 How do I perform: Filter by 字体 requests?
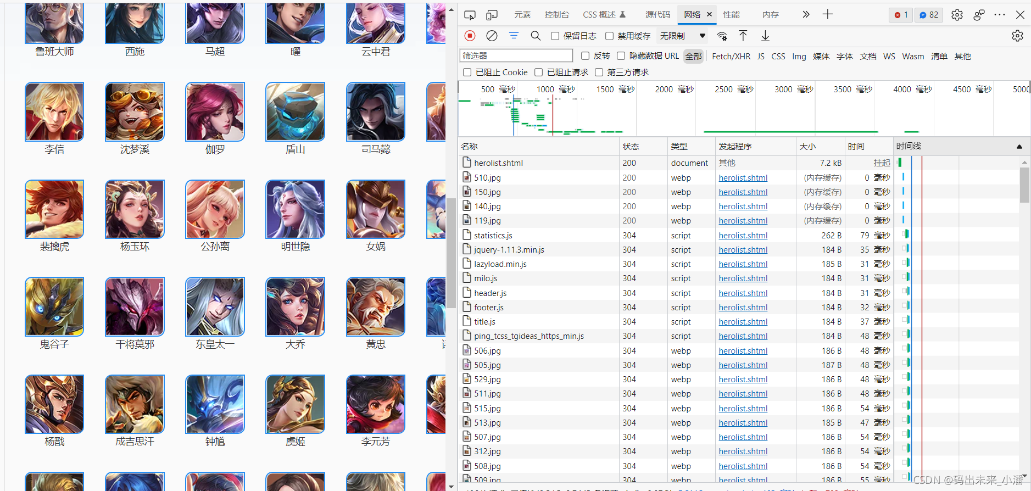[x=845, y=56]
